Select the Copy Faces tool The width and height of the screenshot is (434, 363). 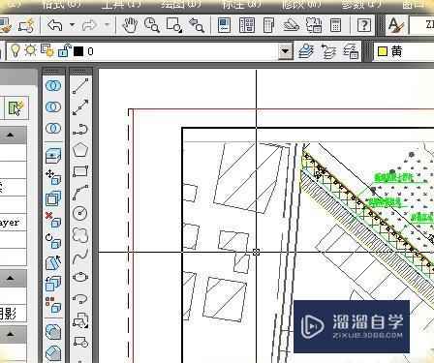click(x=53, y=284)
